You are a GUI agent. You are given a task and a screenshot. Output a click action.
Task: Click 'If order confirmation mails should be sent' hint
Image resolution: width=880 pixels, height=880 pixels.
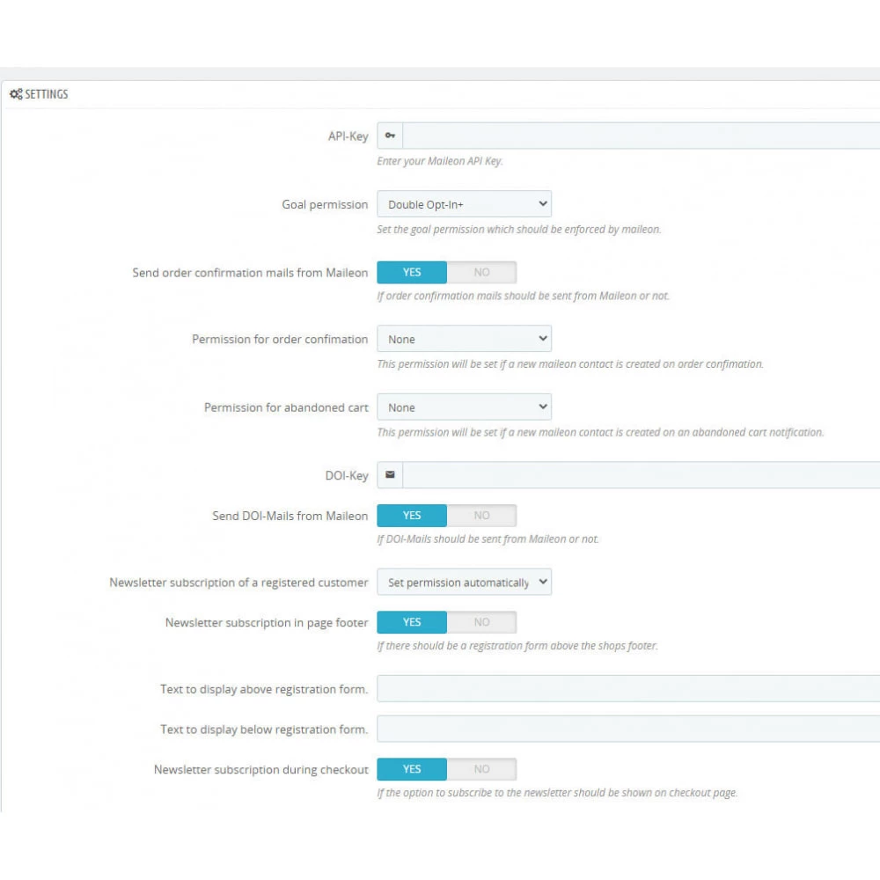click(523, 296)
